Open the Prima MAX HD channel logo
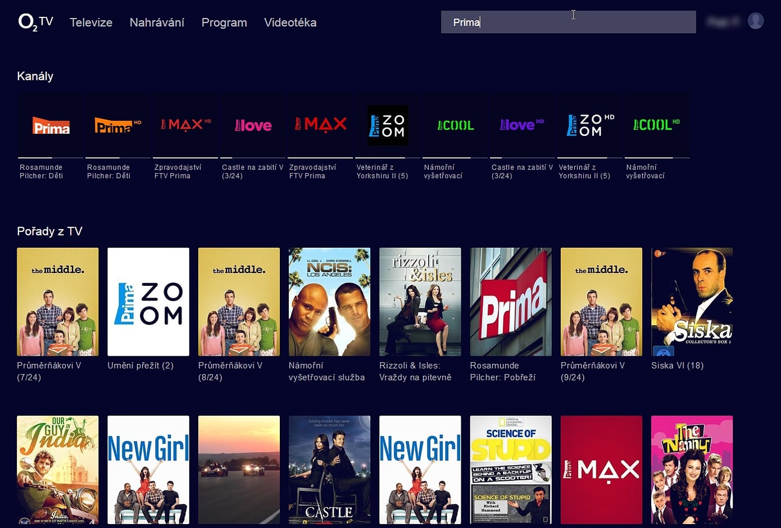This screenshot has width=781, height=528. click(x=185, y=125)
